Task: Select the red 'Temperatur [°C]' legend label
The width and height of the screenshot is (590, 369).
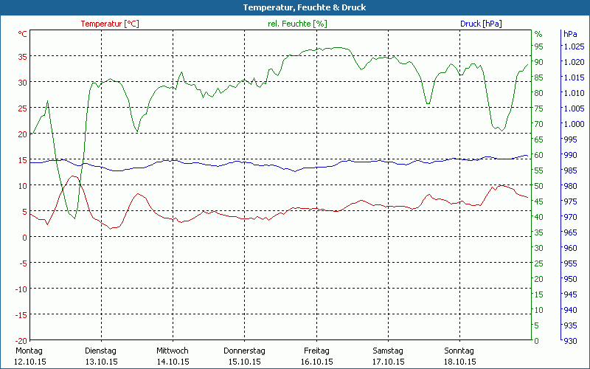Action: click(110, 24)
